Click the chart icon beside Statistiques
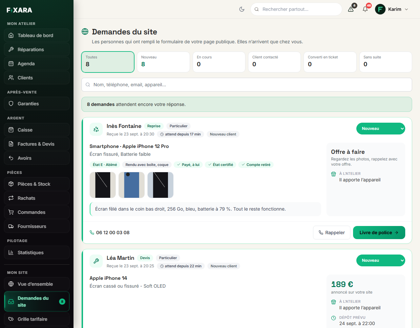 tap(11, 253)
